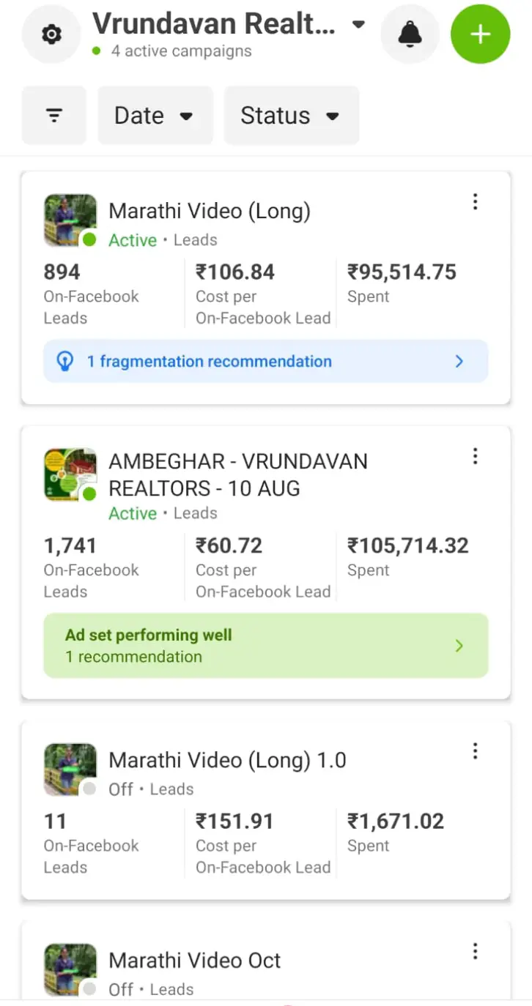
Task: Open the AMBEGHAR - VRUNDAVAN REALTORS campaign title
Action: tap(238, 474)
